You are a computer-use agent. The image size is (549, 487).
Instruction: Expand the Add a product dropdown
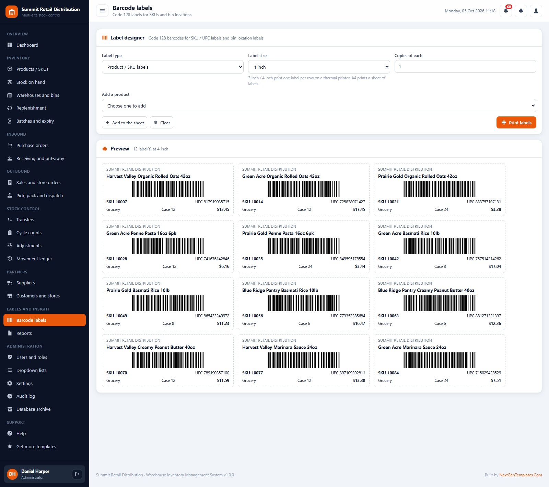[x=319, y=106]
